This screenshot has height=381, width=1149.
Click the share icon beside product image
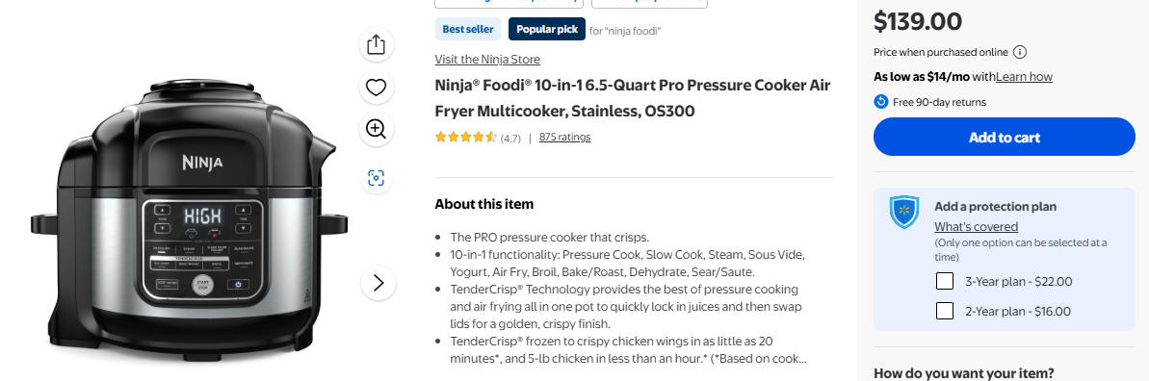376,44
